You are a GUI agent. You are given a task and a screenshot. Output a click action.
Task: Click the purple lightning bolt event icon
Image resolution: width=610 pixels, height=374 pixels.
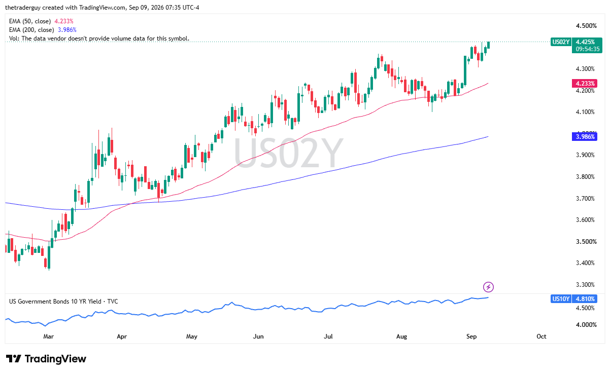(488, 287)
